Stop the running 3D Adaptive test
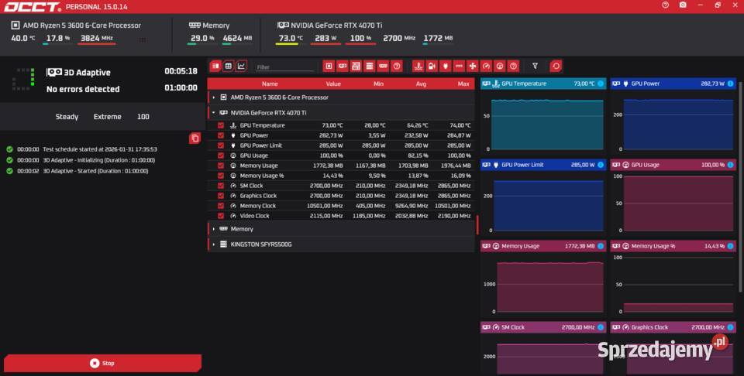The image size is (744, 376). [x=102, y=363]
